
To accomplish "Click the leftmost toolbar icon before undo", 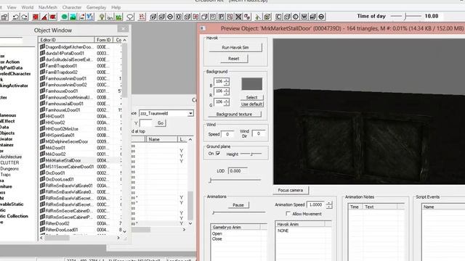I will click(x=4, y=17).
